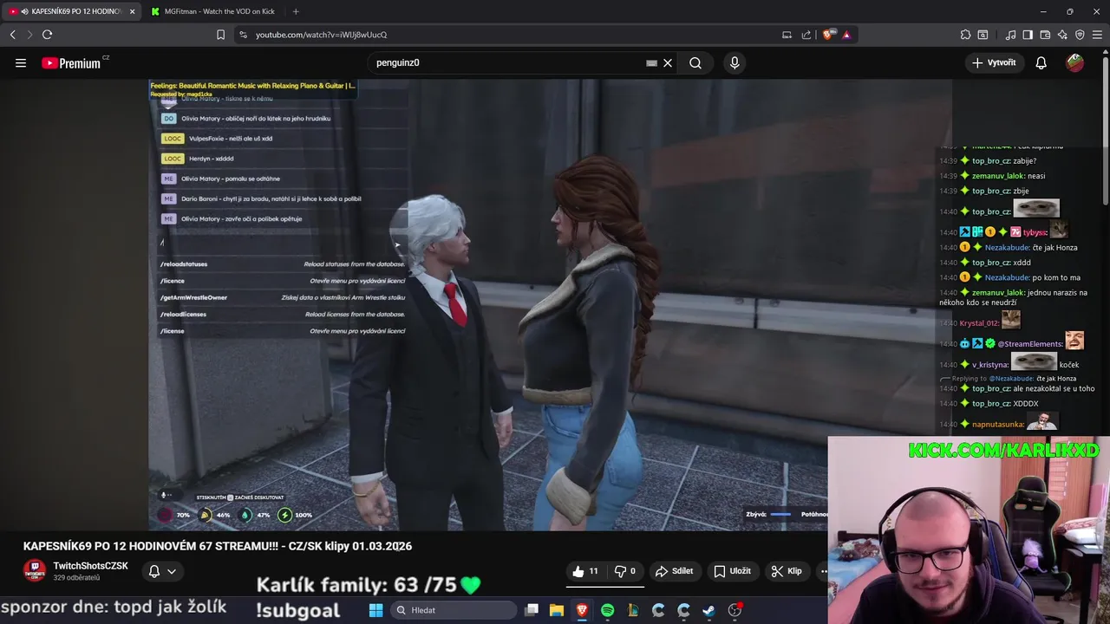The width and height of the screenshot is (1110, 624).
Task: Open the Vytvořit create menu
Action: (994, 62)
